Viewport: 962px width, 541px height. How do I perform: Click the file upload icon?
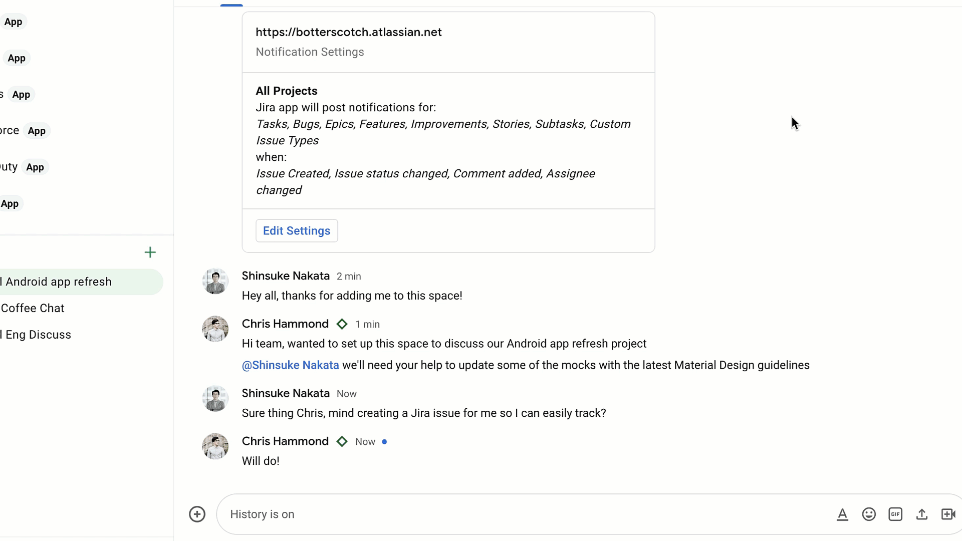922,514
